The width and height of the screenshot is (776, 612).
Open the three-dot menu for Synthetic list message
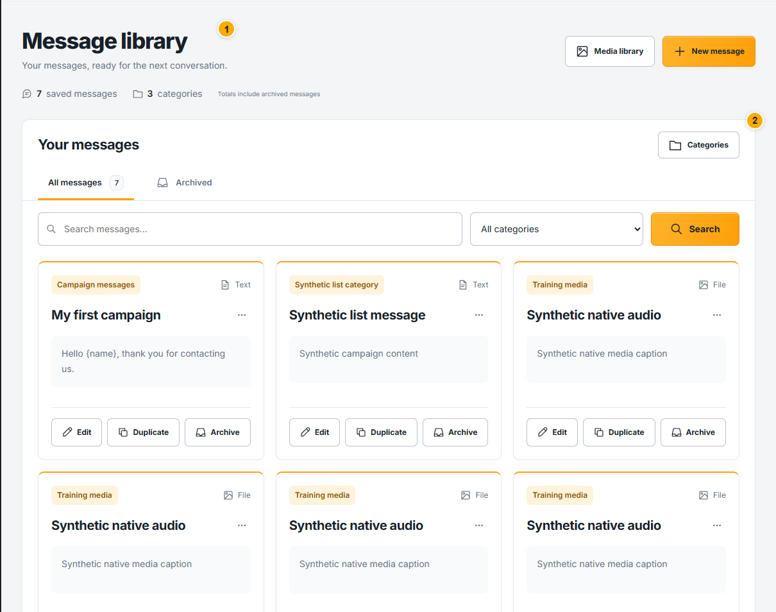tap(479, 315)
